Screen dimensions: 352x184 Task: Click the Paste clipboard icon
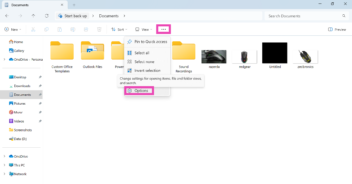(x=60, y=29)
